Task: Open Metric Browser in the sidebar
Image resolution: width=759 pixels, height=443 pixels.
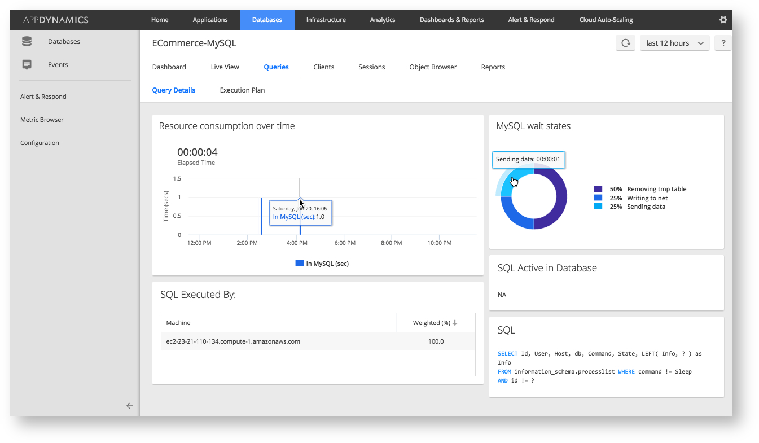Action: 42,120
